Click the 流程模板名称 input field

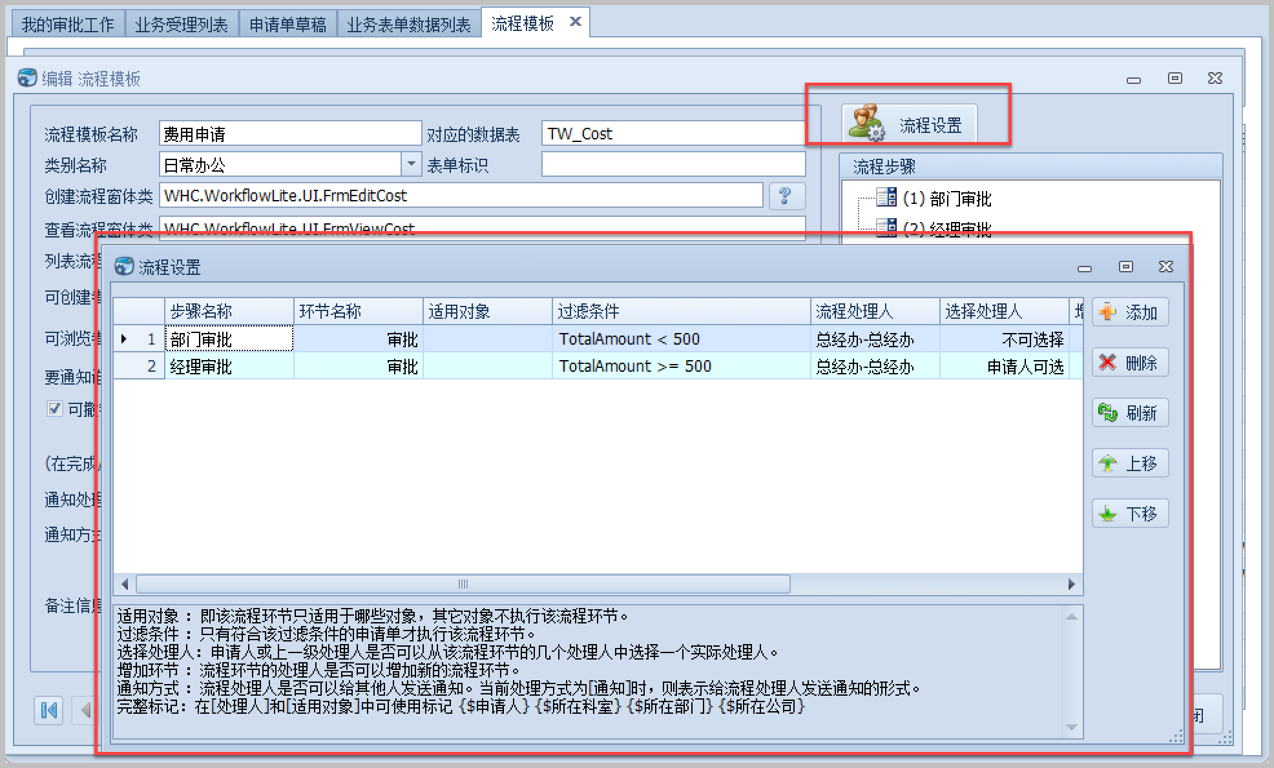point(289,134)
